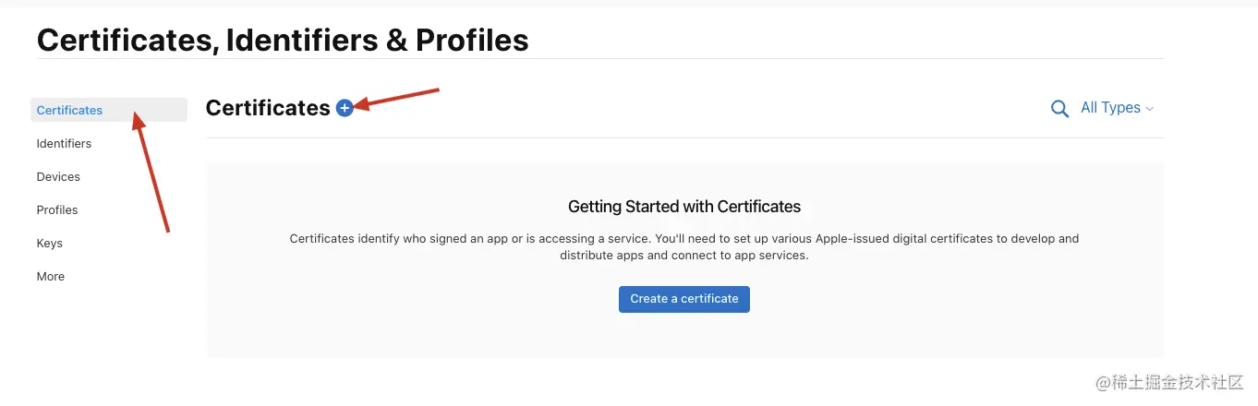The image size is (1258, 406).
Task: Open Keys from the sidebar
Action: click(50, 243)
